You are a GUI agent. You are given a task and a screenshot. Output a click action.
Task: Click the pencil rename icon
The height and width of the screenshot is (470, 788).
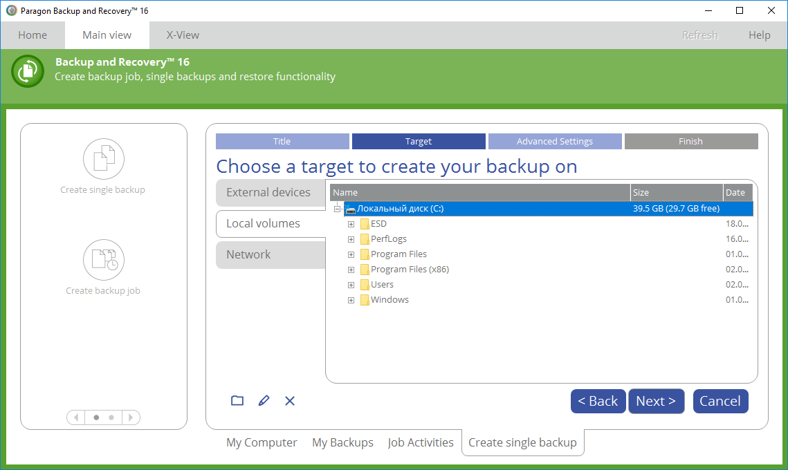(x=264, y=401)
